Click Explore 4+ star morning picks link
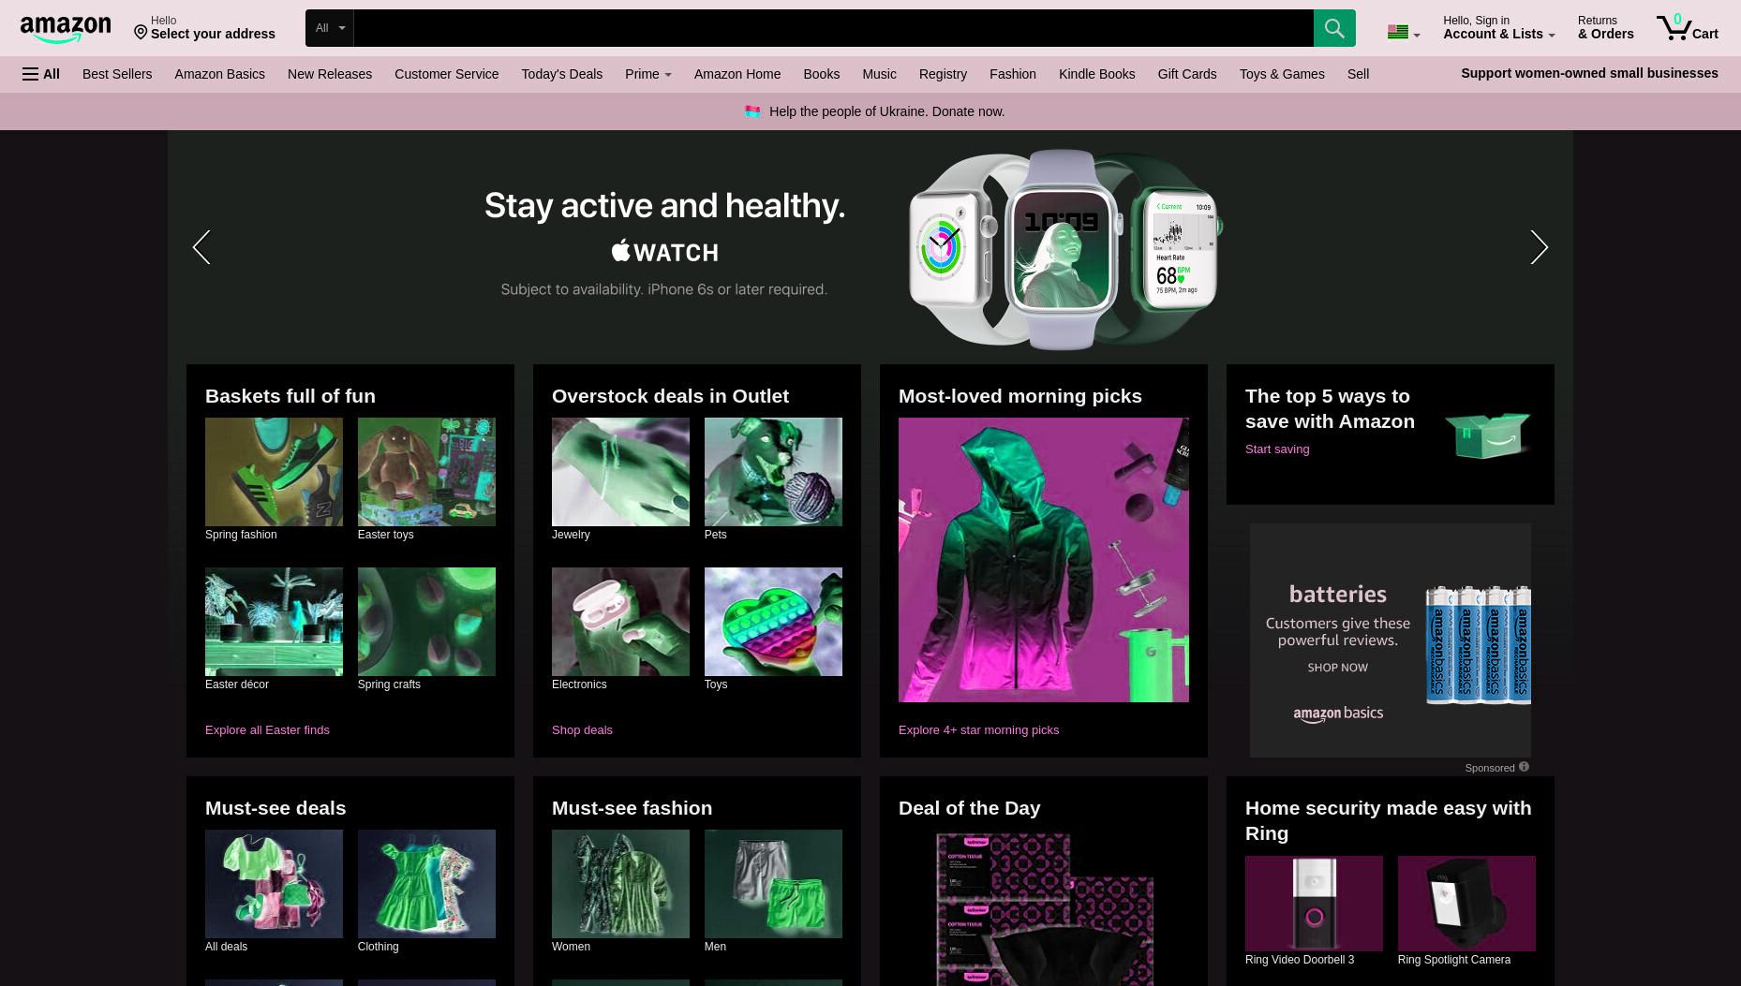 coord(978,729)
